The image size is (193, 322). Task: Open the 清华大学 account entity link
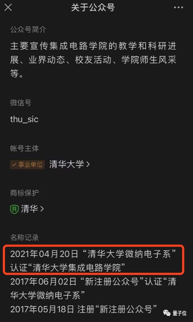[x=66, y=165]
